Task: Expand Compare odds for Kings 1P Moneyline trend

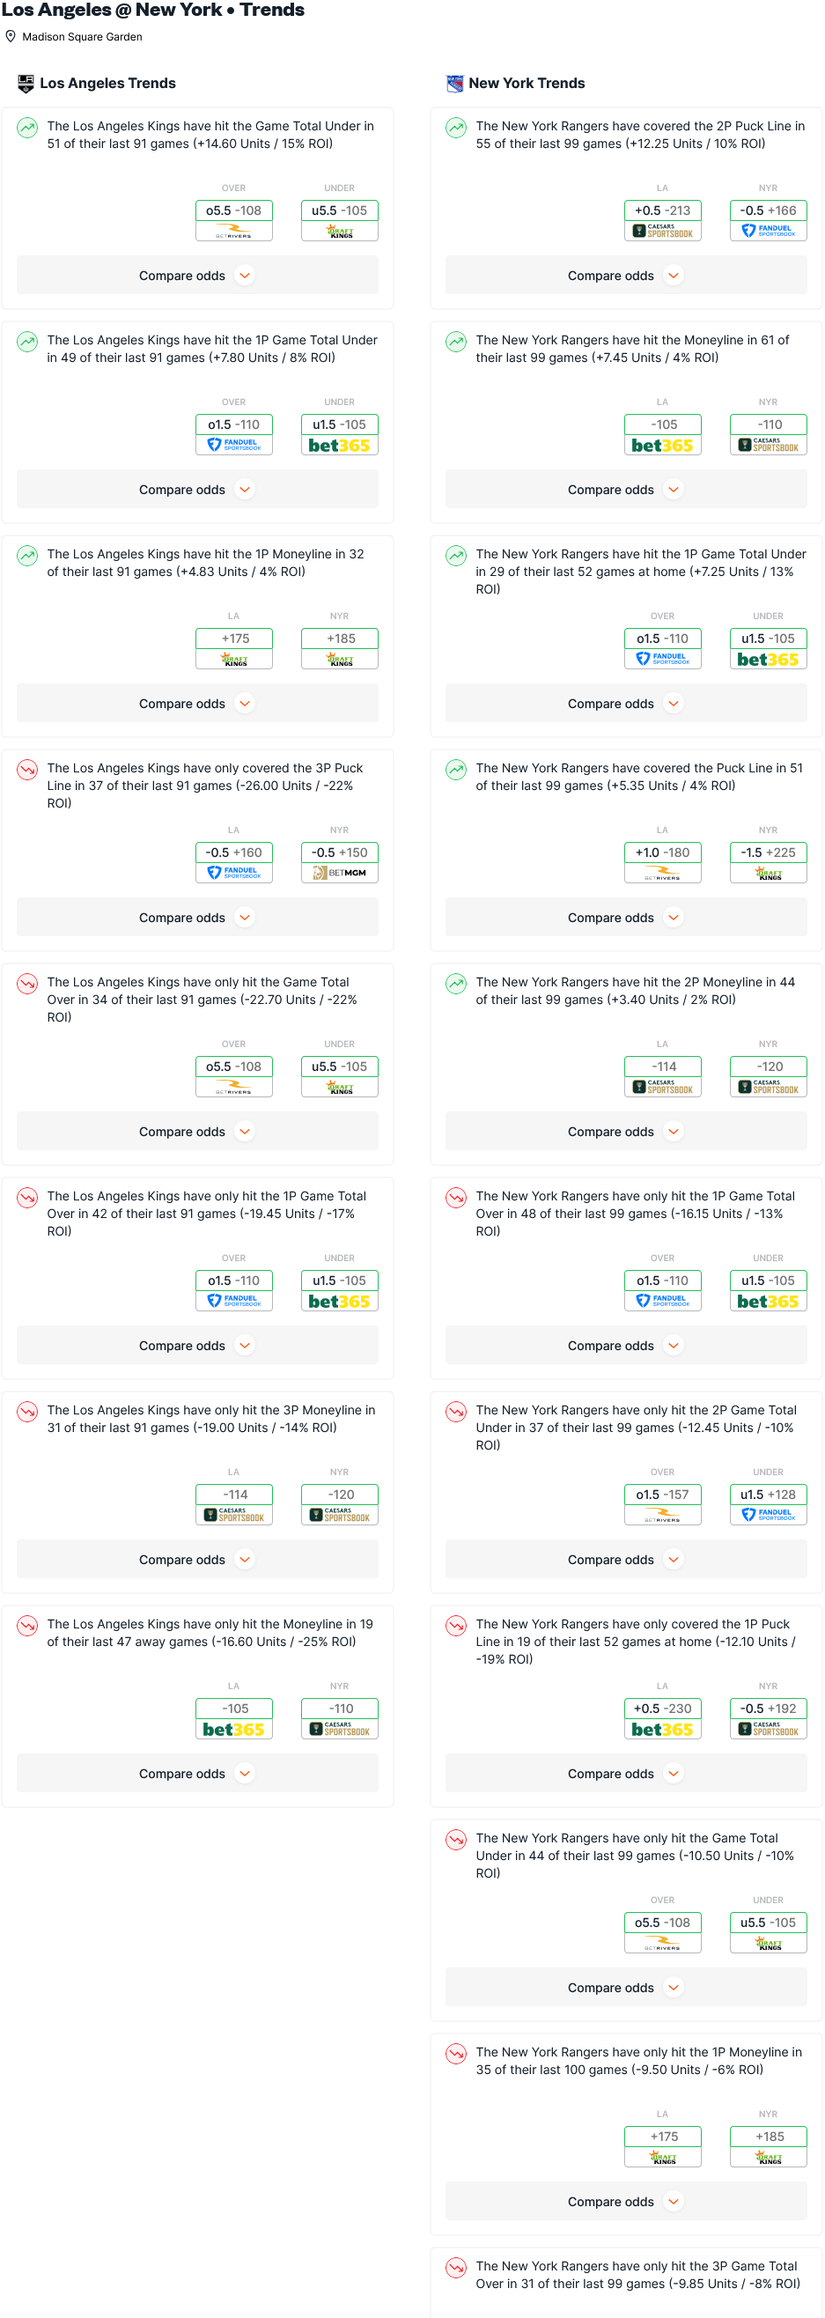Action: pos(197,704)
